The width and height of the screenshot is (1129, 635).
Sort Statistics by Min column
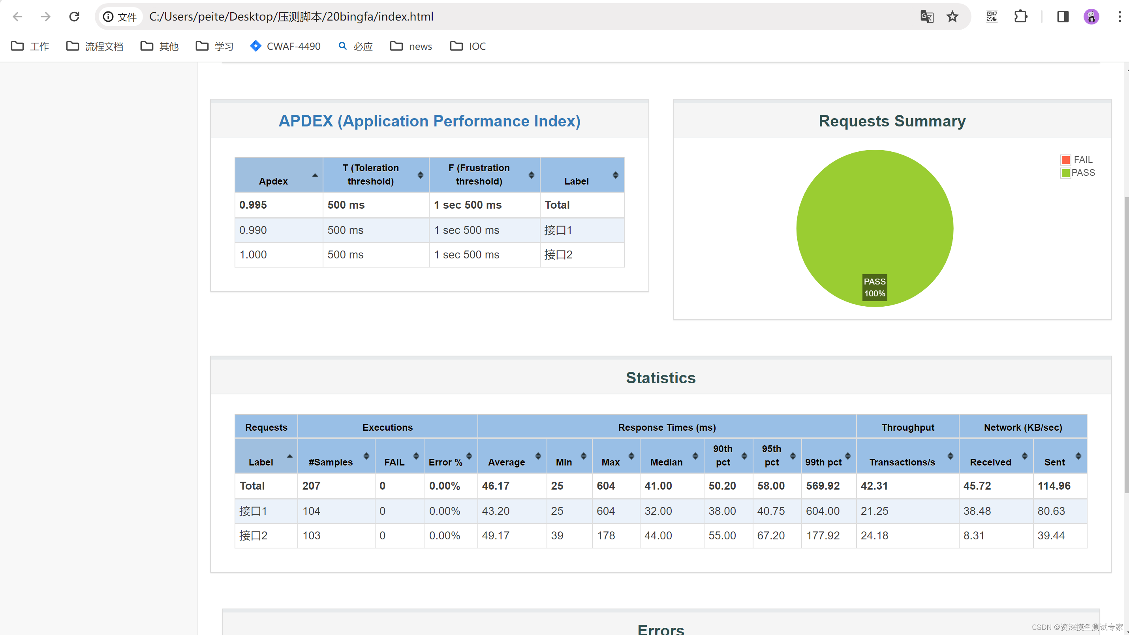click(569, 456)
